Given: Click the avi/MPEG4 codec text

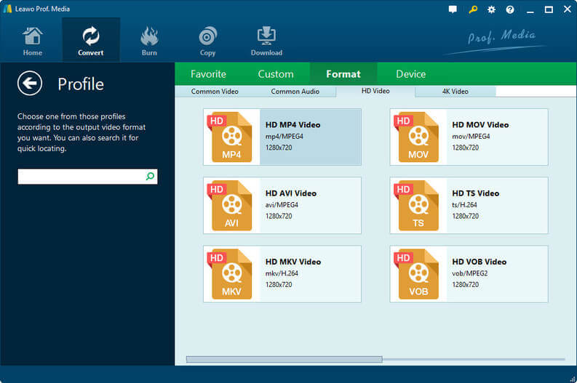Looking at the screenshot, I should [282, 205].
